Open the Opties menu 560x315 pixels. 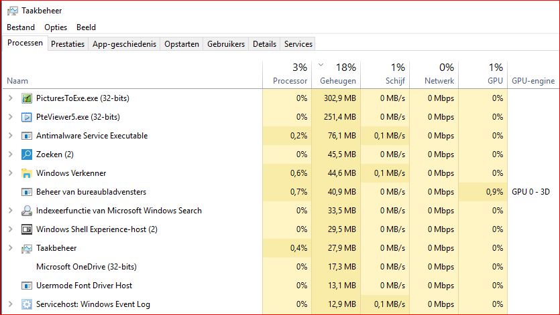pos(56,27)
